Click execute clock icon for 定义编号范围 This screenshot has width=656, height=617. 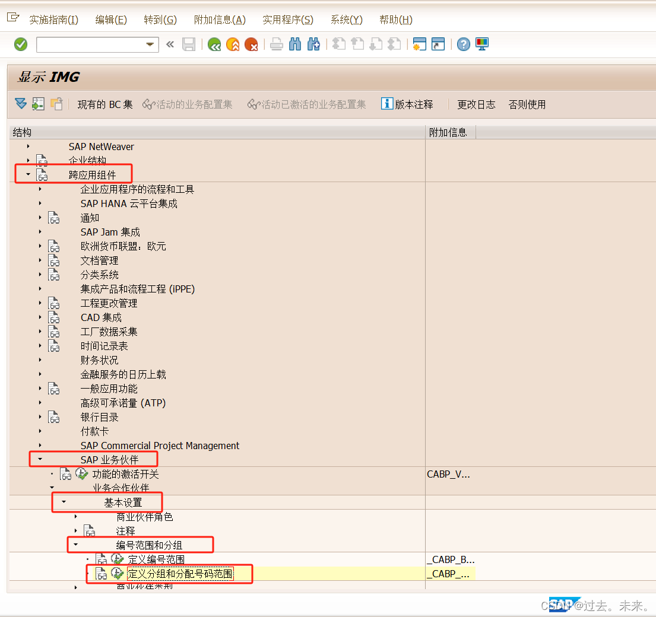click(x=117, y=559)
